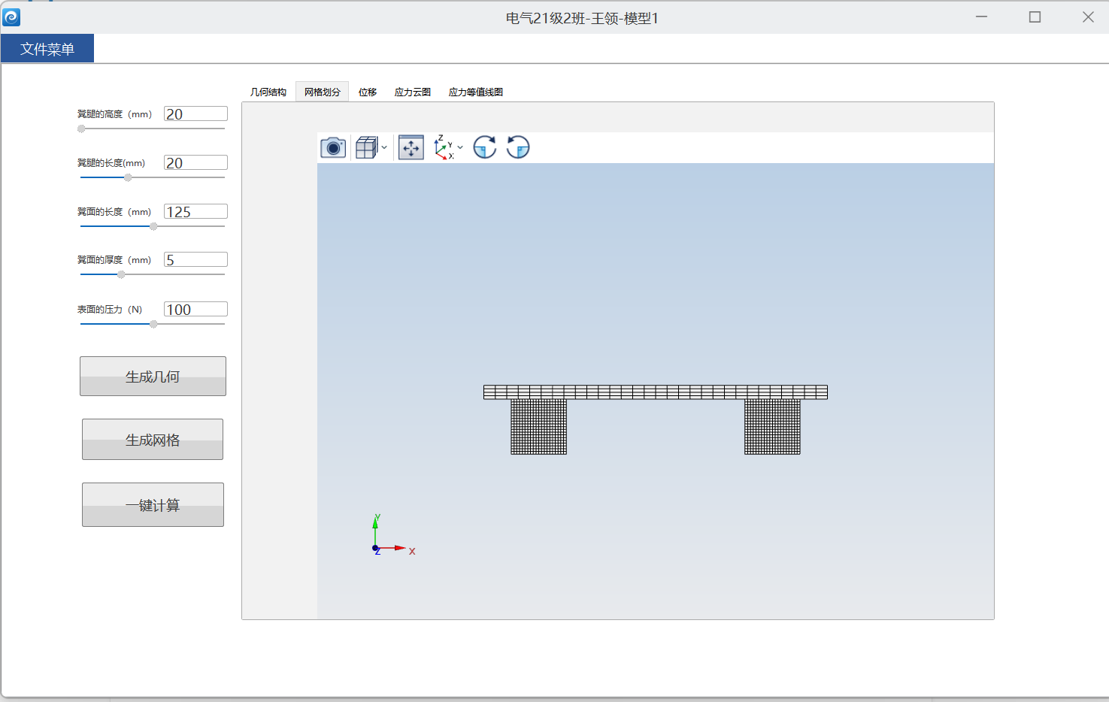1109x702 pixels.
Task: Minimize the application window
Action: coord(981,17)
